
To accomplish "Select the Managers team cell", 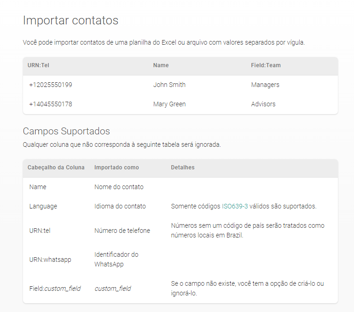I will click(x=265, y=85).
